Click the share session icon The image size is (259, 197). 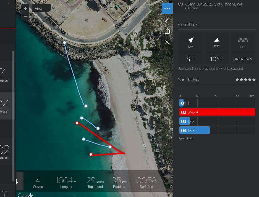167,31
